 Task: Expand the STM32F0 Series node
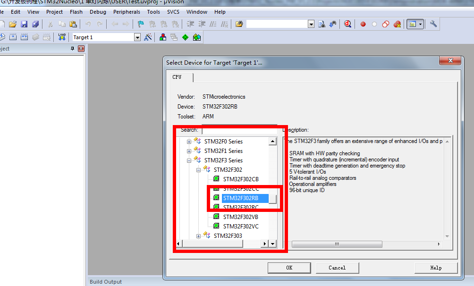(x=189, y=142)
